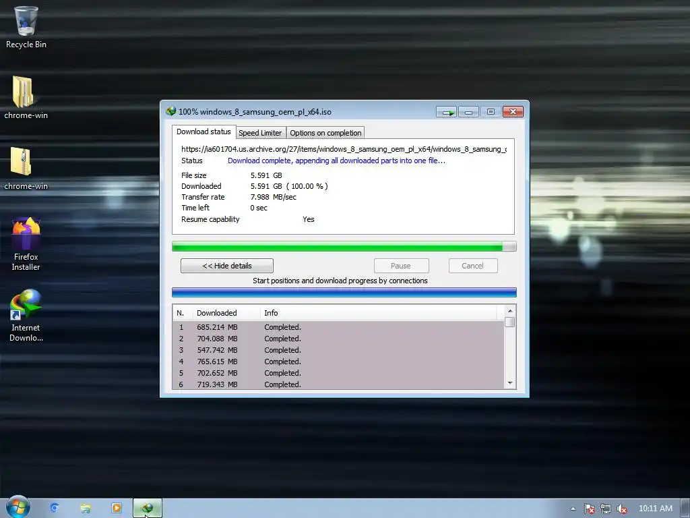The image size is (690, 518).
Task: Click the 10:11 AM system clock
Action: [655, 509]
